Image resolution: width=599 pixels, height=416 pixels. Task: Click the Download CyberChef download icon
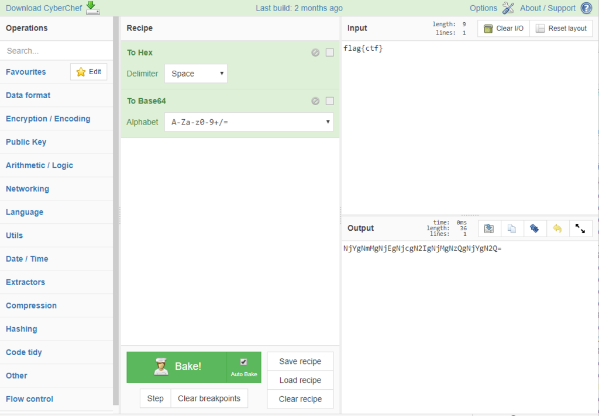coord(92,8)
